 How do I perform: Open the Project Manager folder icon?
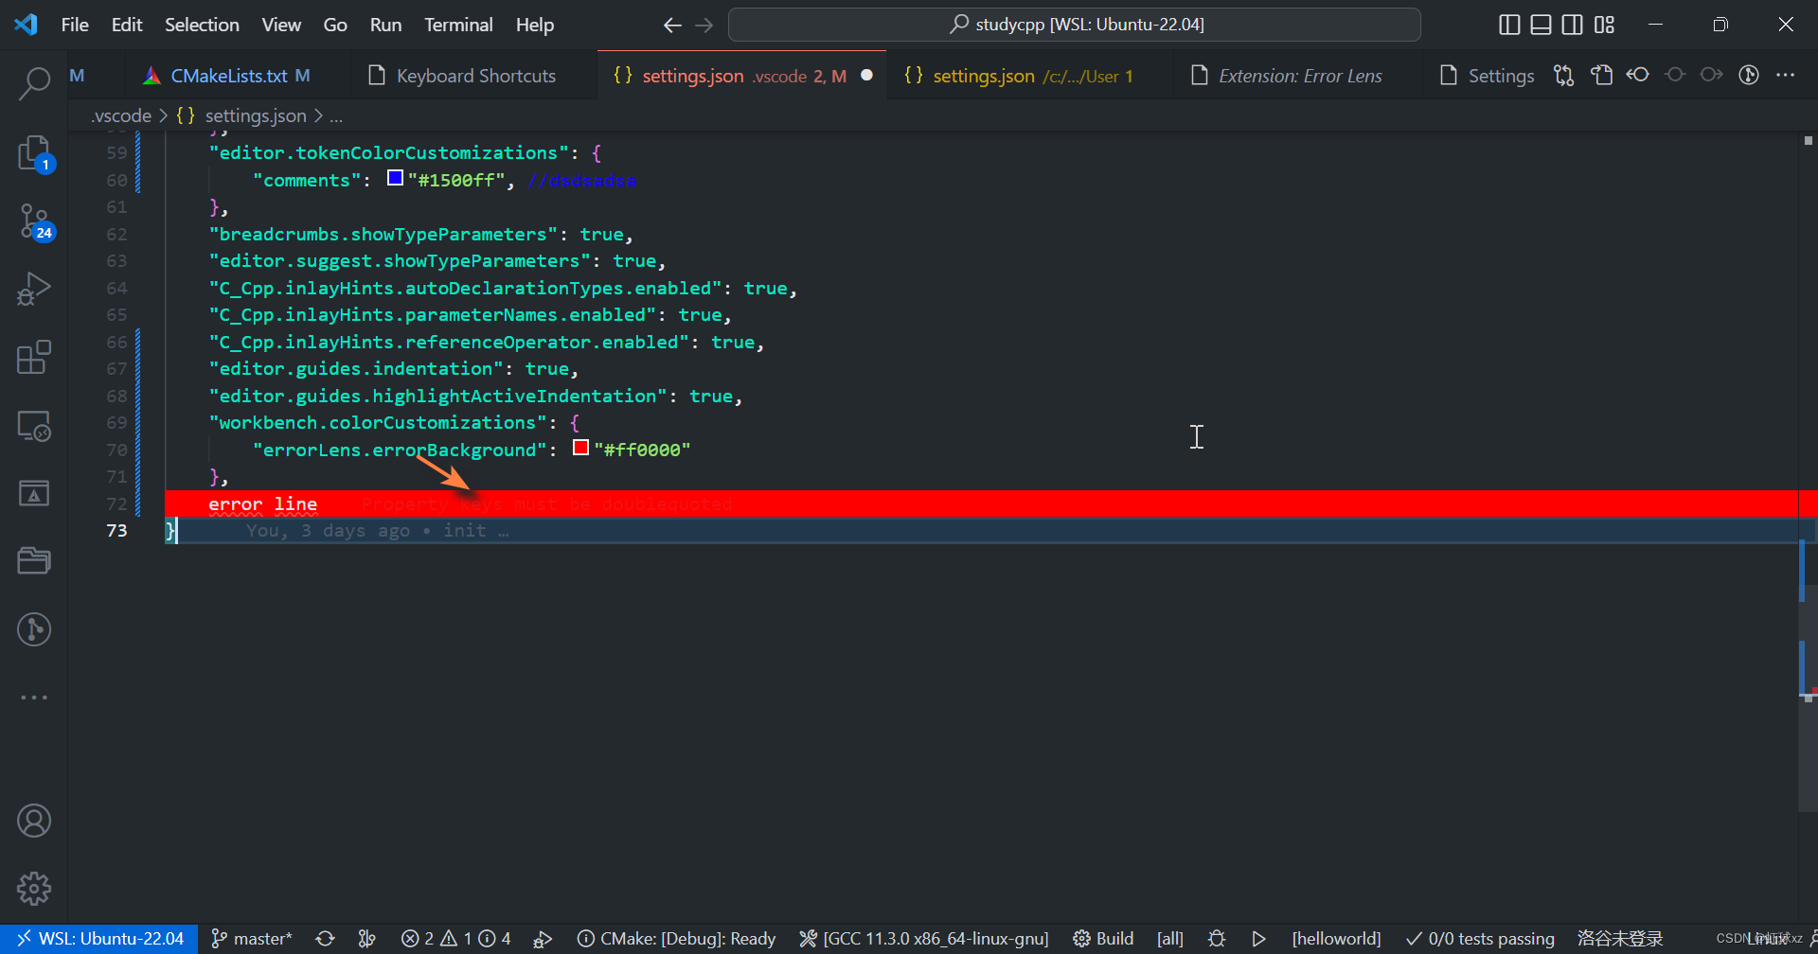[x=34, y=561]
